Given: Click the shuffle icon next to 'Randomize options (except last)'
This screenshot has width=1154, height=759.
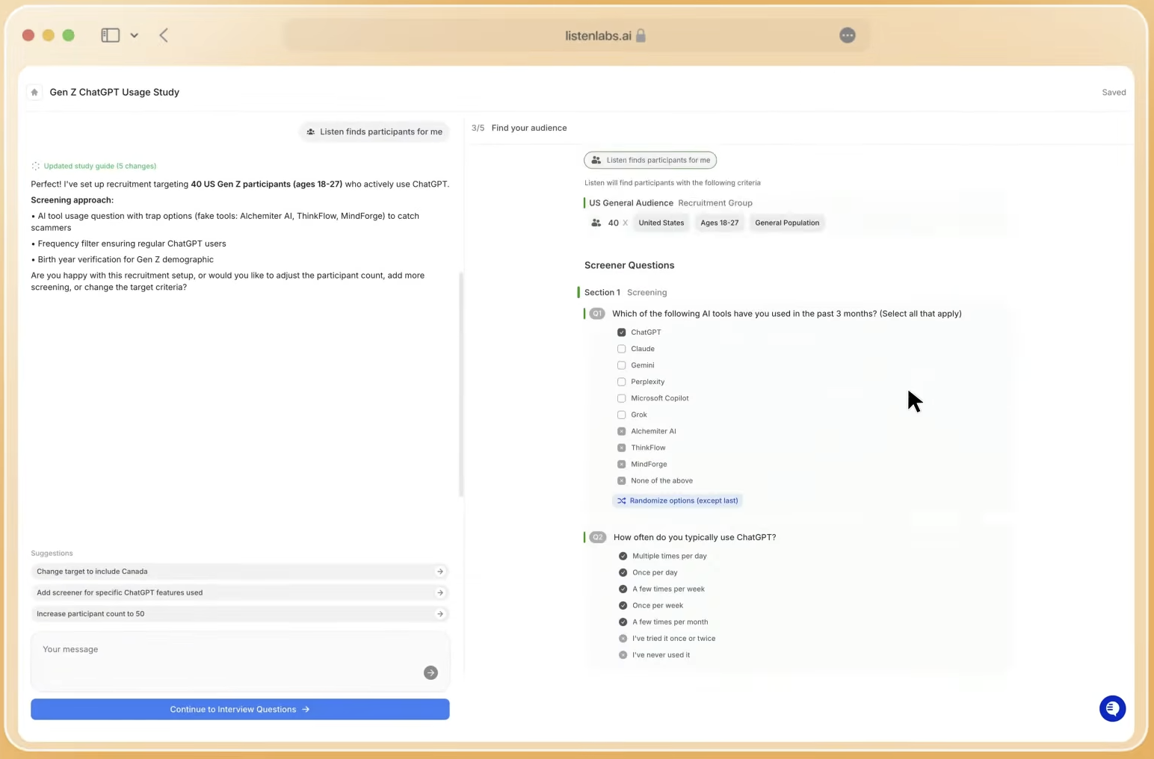Looking at the screenshot, I should tap(622, 501).
